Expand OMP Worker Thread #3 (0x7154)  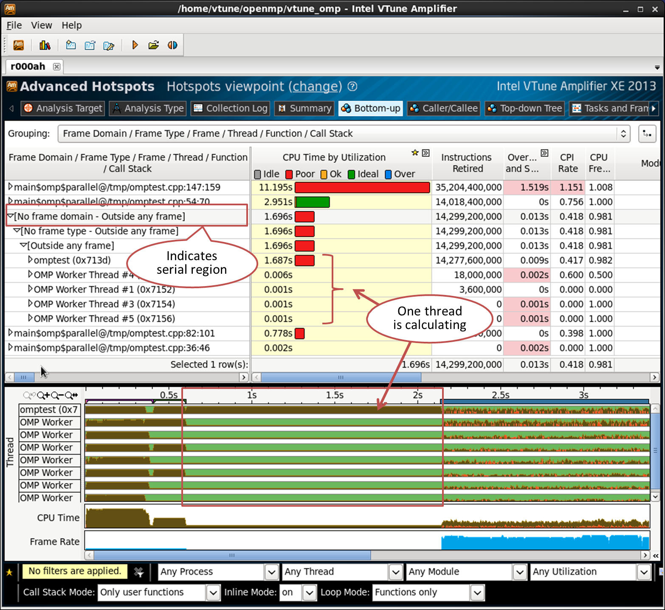point(30,303)
